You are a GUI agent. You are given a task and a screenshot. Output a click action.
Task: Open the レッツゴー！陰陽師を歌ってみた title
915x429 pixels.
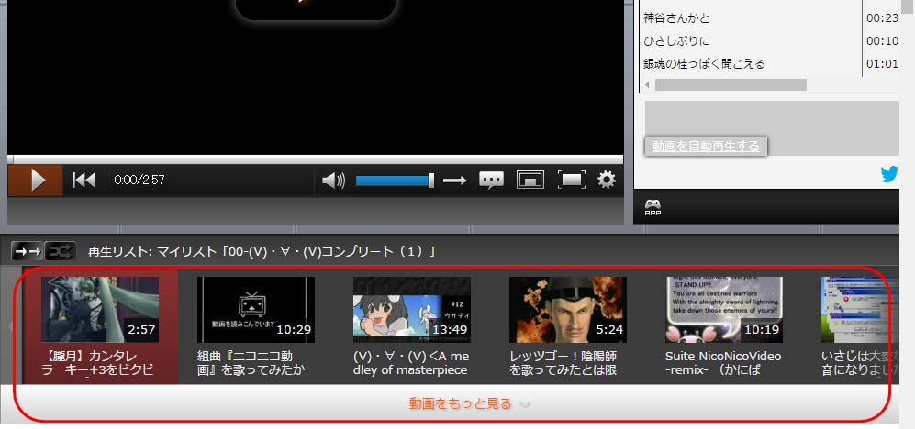click(x=564, y=363)
